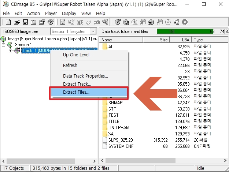Click right arrow of tree pane scrollbar
The width and height of the screenshot is (229, 172).
[x=95, y=161]
